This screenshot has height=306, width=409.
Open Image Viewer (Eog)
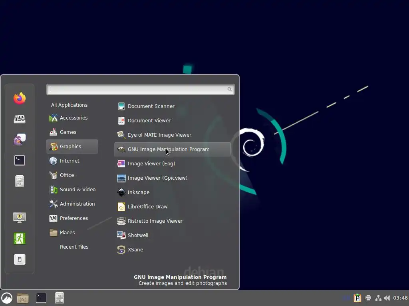pos(173,164)
